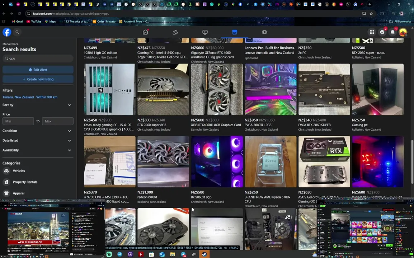This screenshot has width=414, height=258.
Task: Click the Facebook search magnifier icon
Action: 17,32
